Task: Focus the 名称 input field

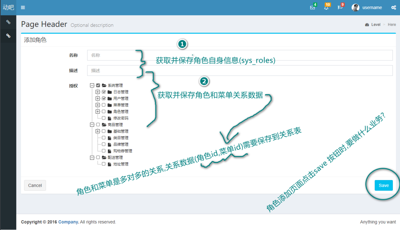Action: click(240, 55)
